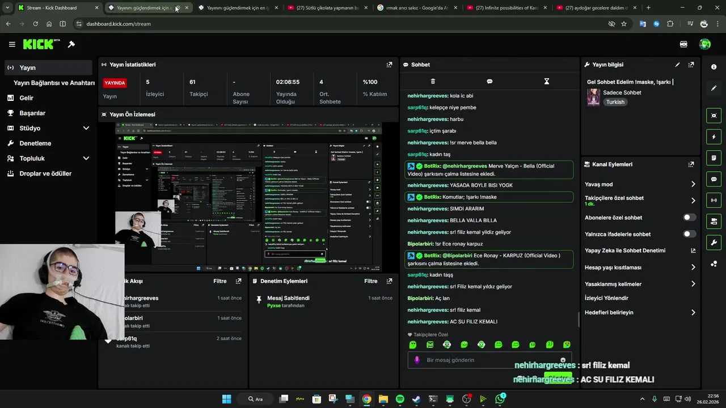Click Sadece Sohbet category name
The height and width of the screenshot is (408, 726).
click(x=622, y=92)
